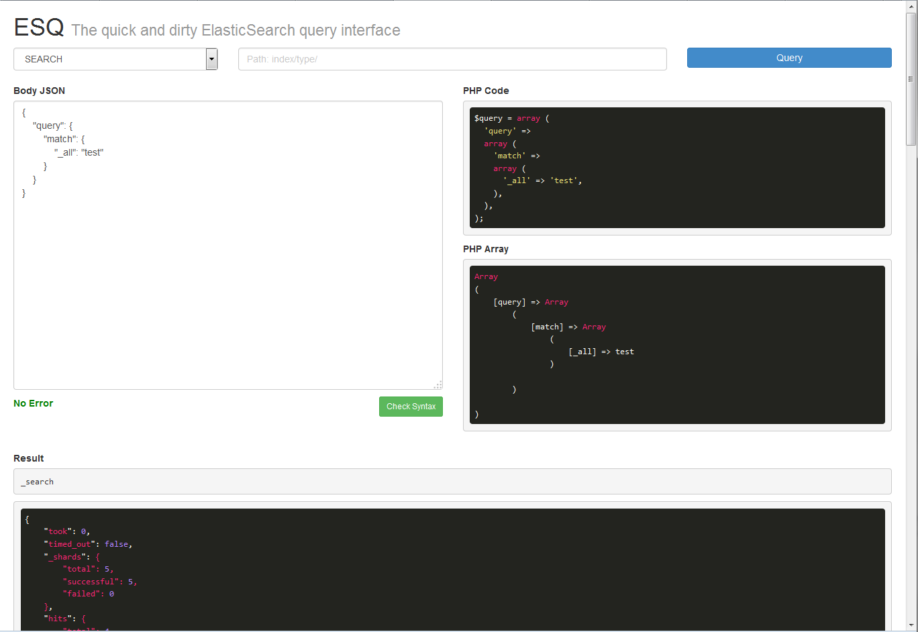The image size is (918, 632).
Task: Click the $query = array ( line
Action: pyautogui.click(x=512, y=118)
